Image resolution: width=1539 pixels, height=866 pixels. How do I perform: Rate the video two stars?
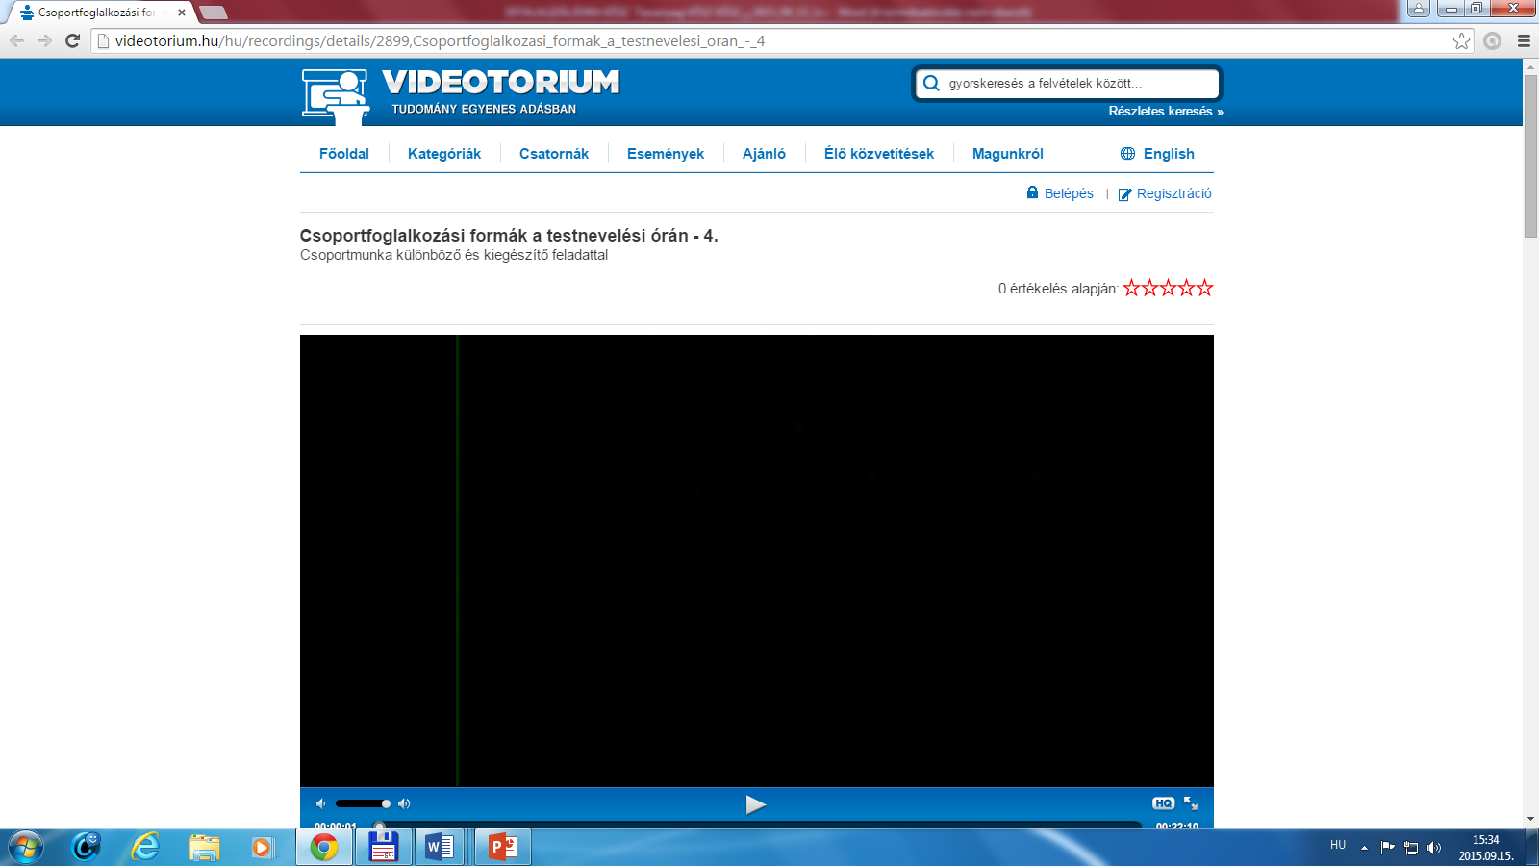point(1149,288)
